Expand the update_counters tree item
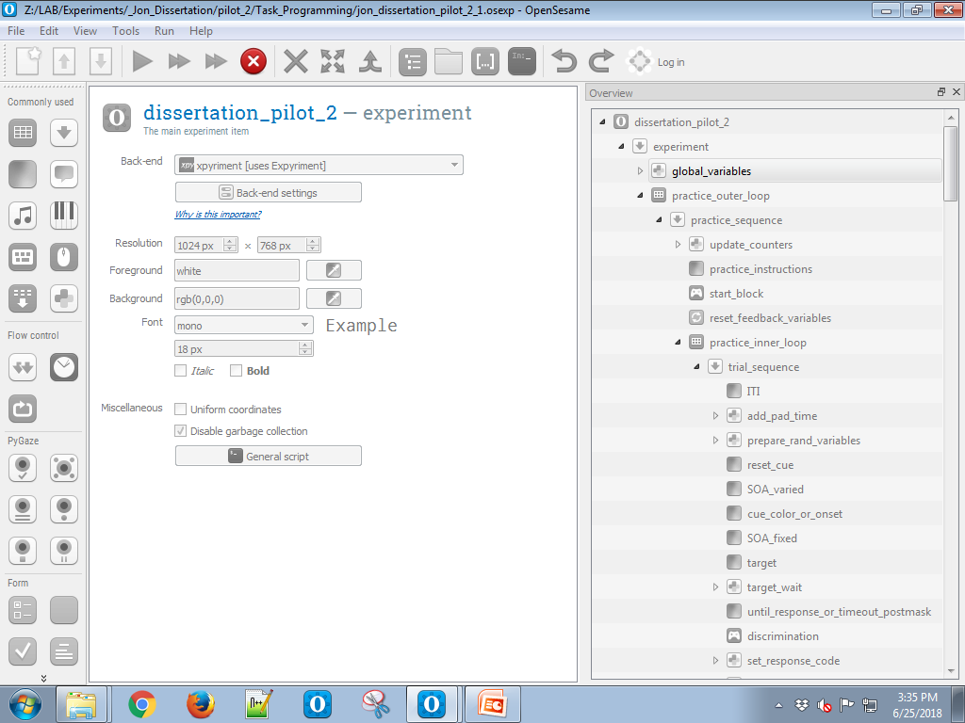The image size is (965, 723). pyautogui.click(x=678, y=245)
